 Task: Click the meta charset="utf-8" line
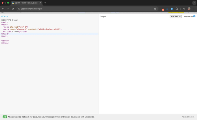[x=16, y=27]
